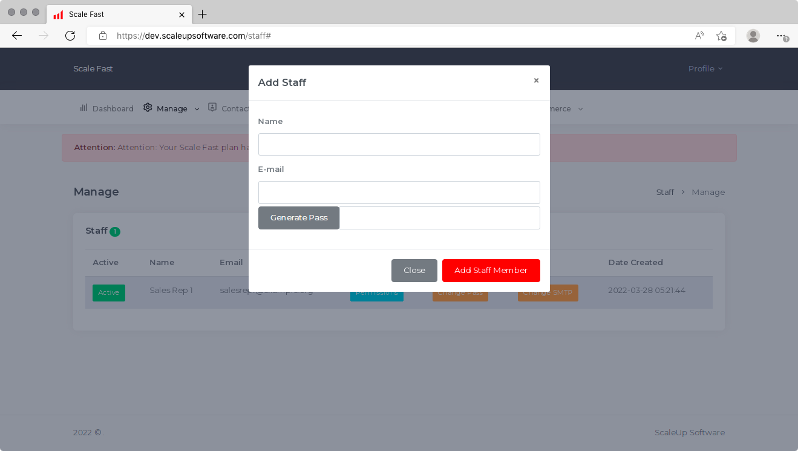This screenshot has height=451, width=798.
Task: Open the browser profile avatar
Action: pos(753,36)
